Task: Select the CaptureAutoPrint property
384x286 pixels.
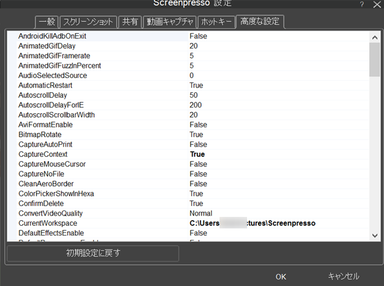Action: coord(45,145)
